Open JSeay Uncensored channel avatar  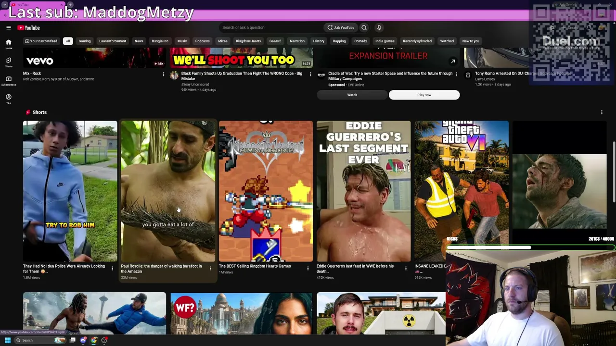(x=174, y=75)
